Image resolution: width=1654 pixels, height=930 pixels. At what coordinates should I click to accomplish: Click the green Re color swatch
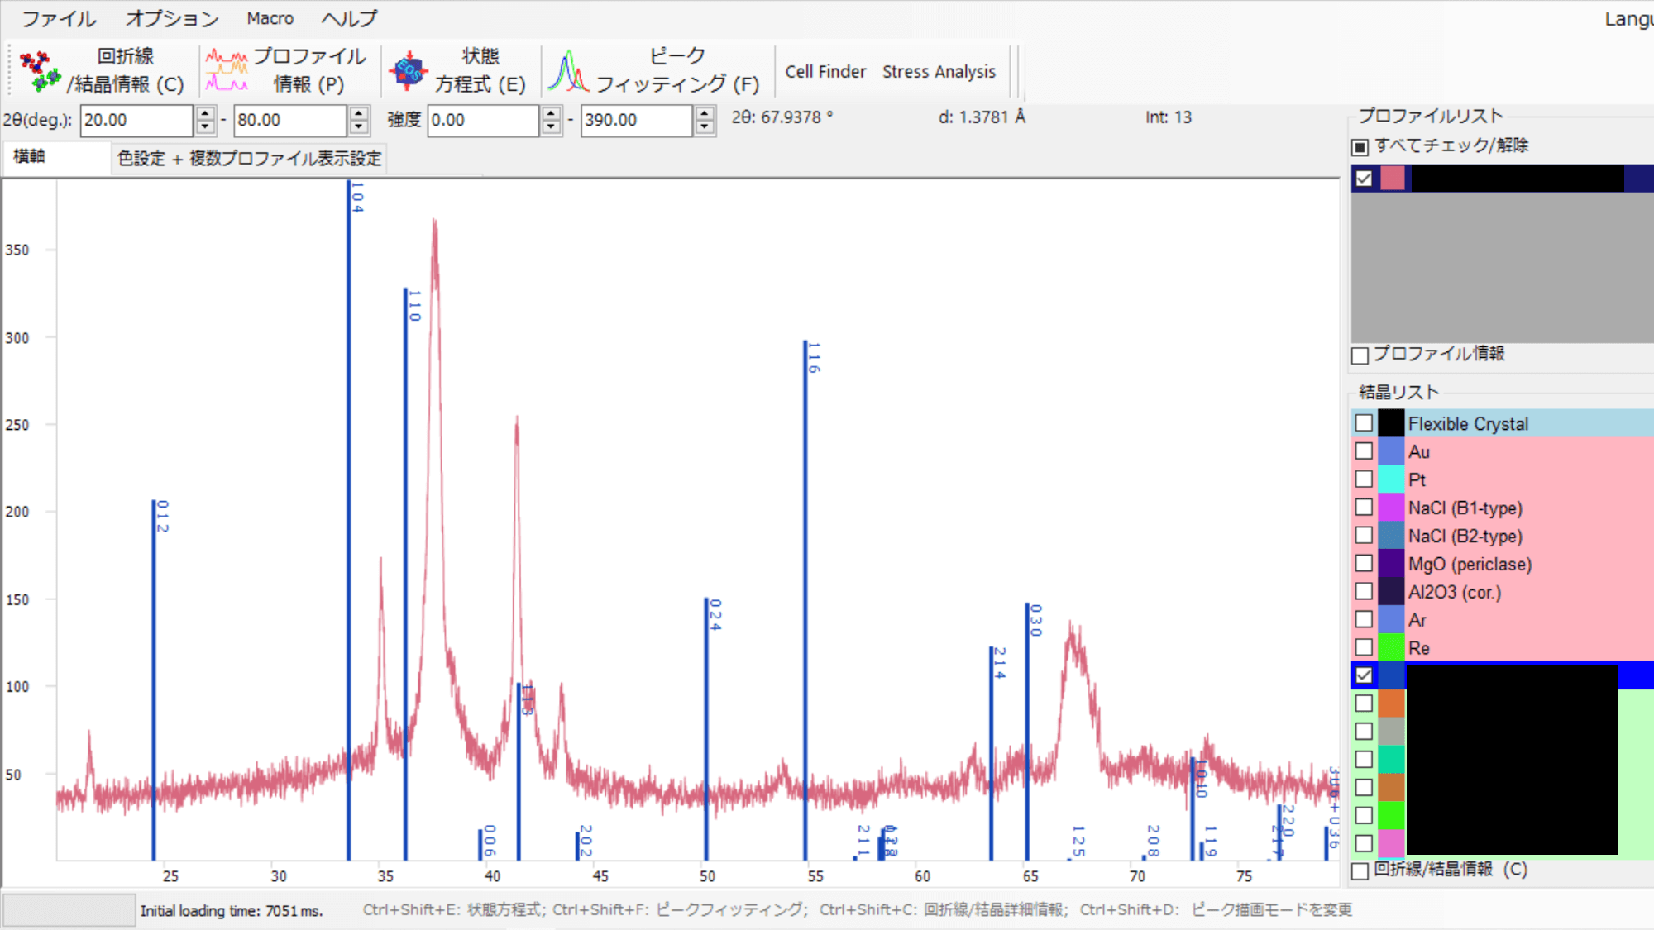(x=1391, y=647)
